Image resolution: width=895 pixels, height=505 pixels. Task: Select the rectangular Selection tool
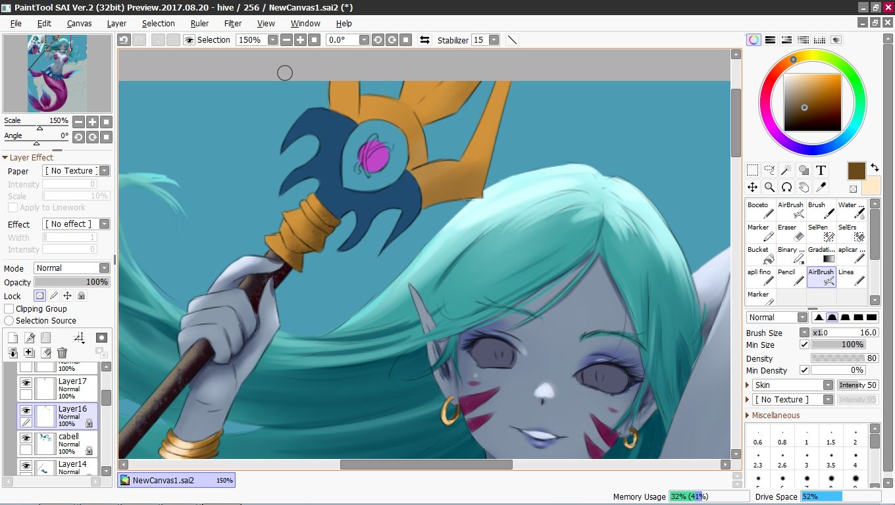(752, 170)
